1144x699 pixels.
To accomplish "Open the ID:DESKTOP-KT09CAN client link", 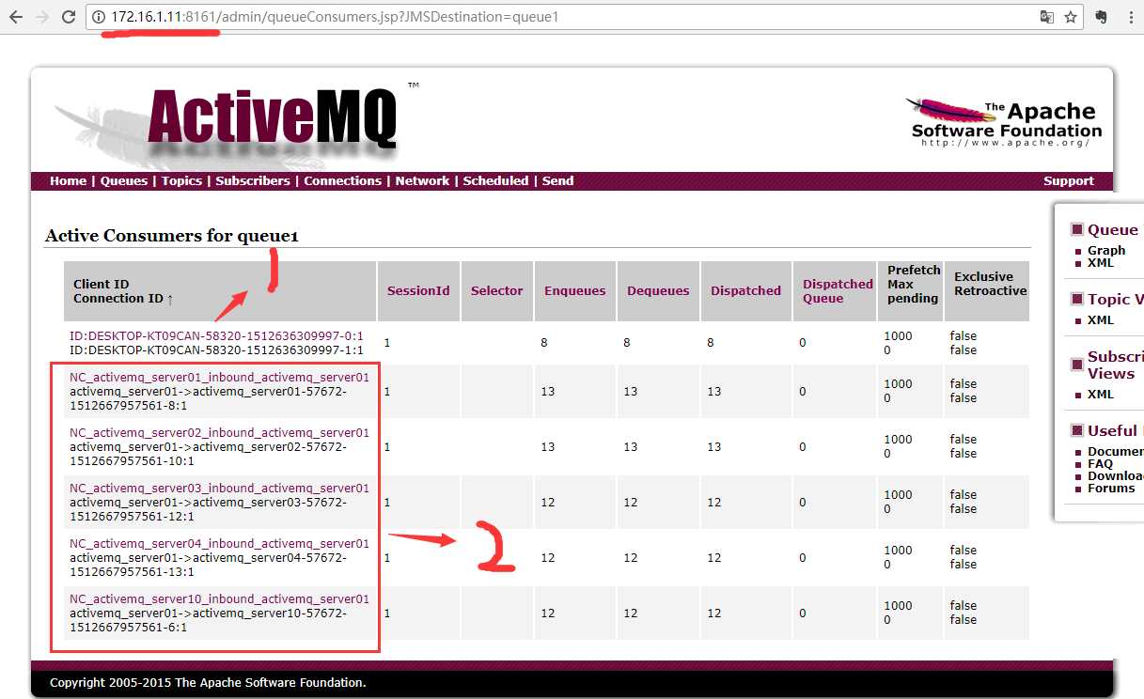I will point(216,336).
